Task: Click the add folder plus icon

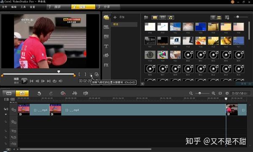Action: tap(115, 17)
